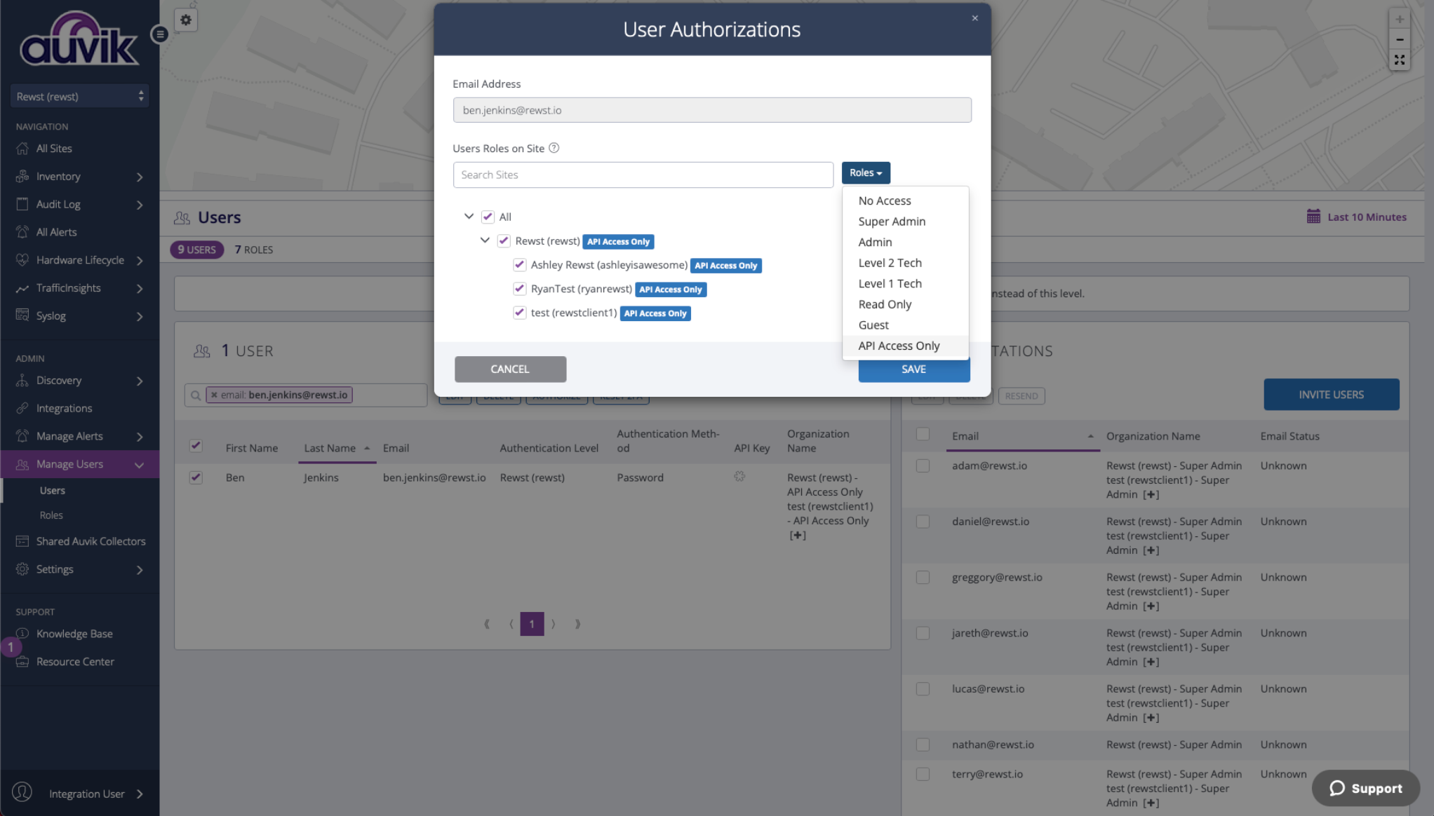Click the Knowledge Base icon in sidebar
Screen dimensions: 1434x816
coord(22,633)
